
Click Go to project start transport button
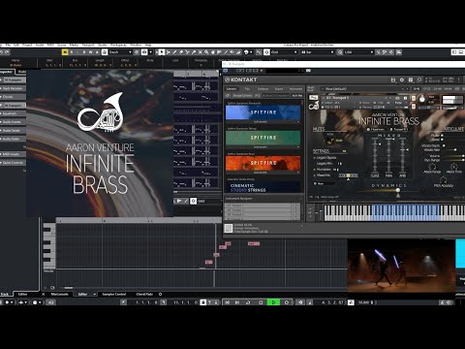pos(227,302)
